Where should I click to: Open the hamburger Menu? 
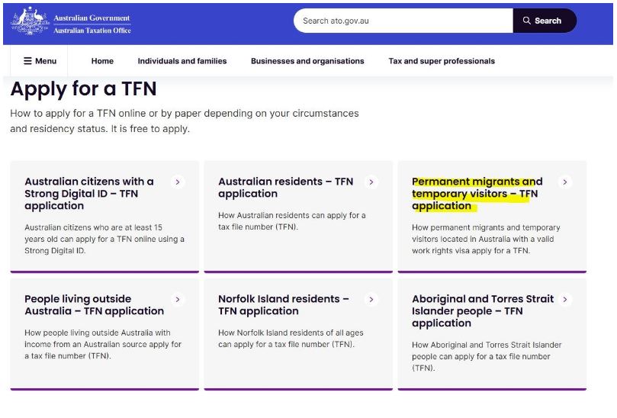[x=40, y=61]
